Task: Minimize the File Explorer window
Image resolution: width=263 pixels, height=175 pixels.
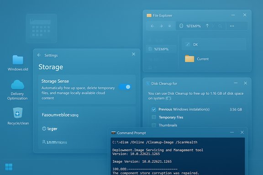Action: pos(233,15)
